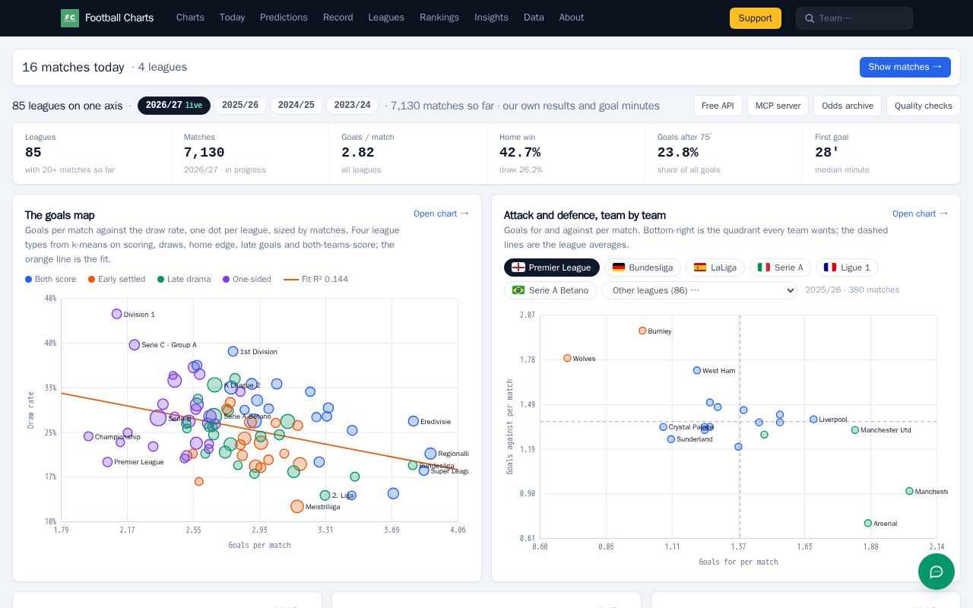Select the Serie A Italy chip
Image resolution: width=973 pixels, height=608 pixels.
(780, 268)
